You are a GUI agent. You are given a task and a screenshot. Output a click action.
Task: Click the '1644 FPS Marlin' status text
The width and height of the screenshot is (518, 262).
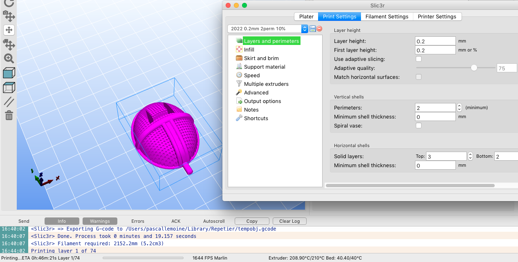(210, 258)
